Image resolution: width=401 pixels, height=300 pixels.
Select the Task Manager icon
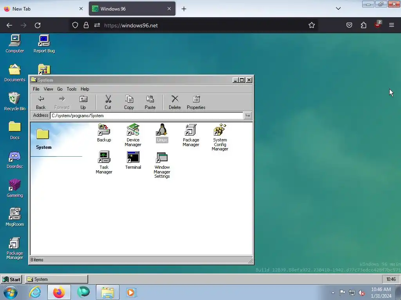pyautogui.click(x=104, y=162)
